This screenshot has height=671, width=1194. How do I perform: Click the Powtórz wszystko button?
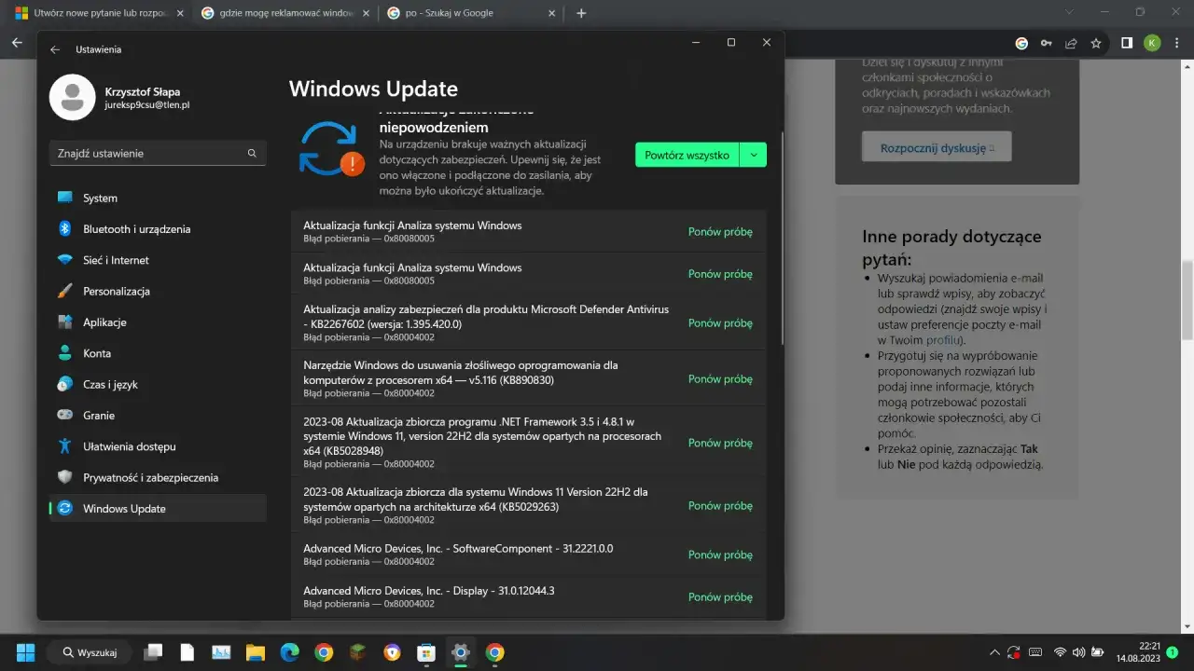[x=687, y=155]
